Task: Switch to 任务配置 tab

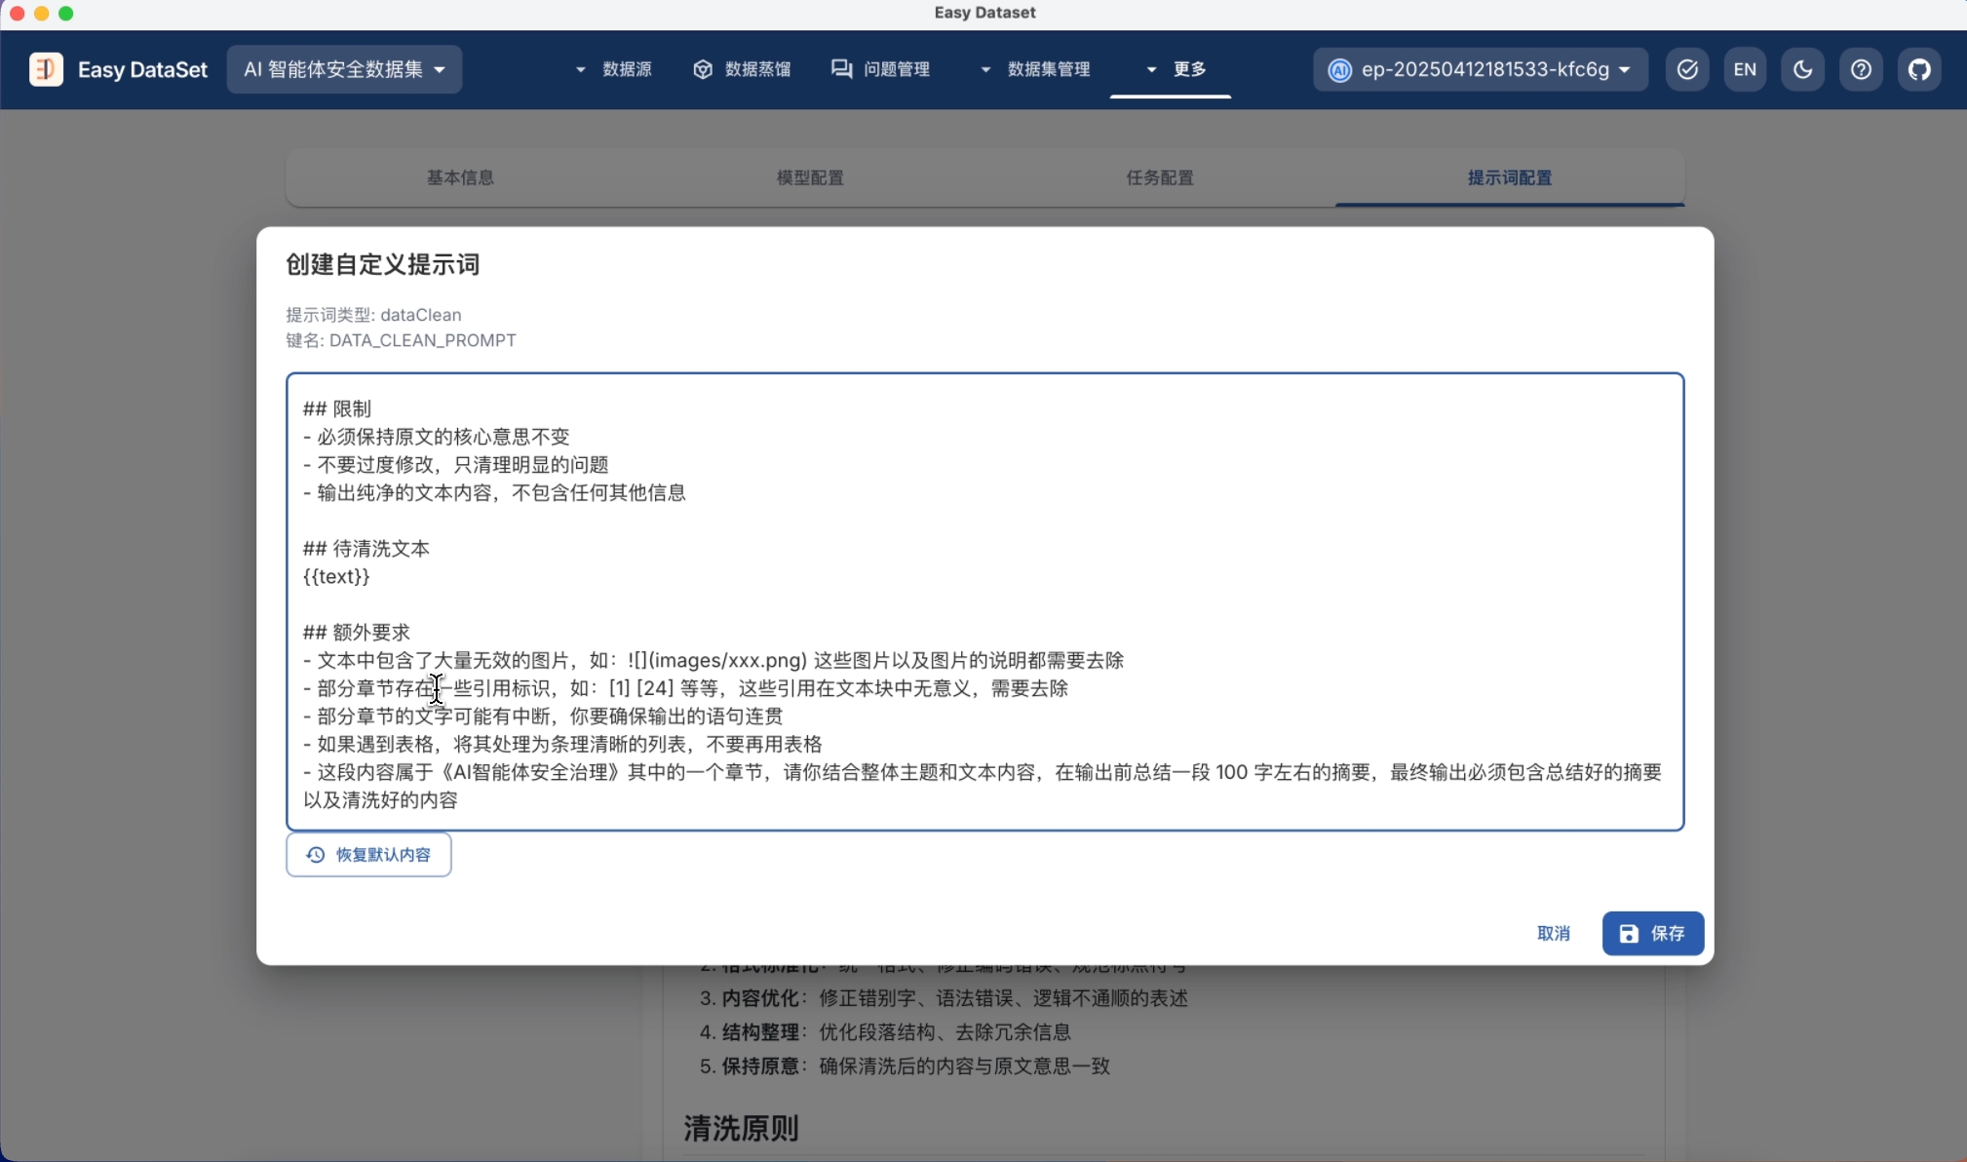Action: coord(1159,177)
